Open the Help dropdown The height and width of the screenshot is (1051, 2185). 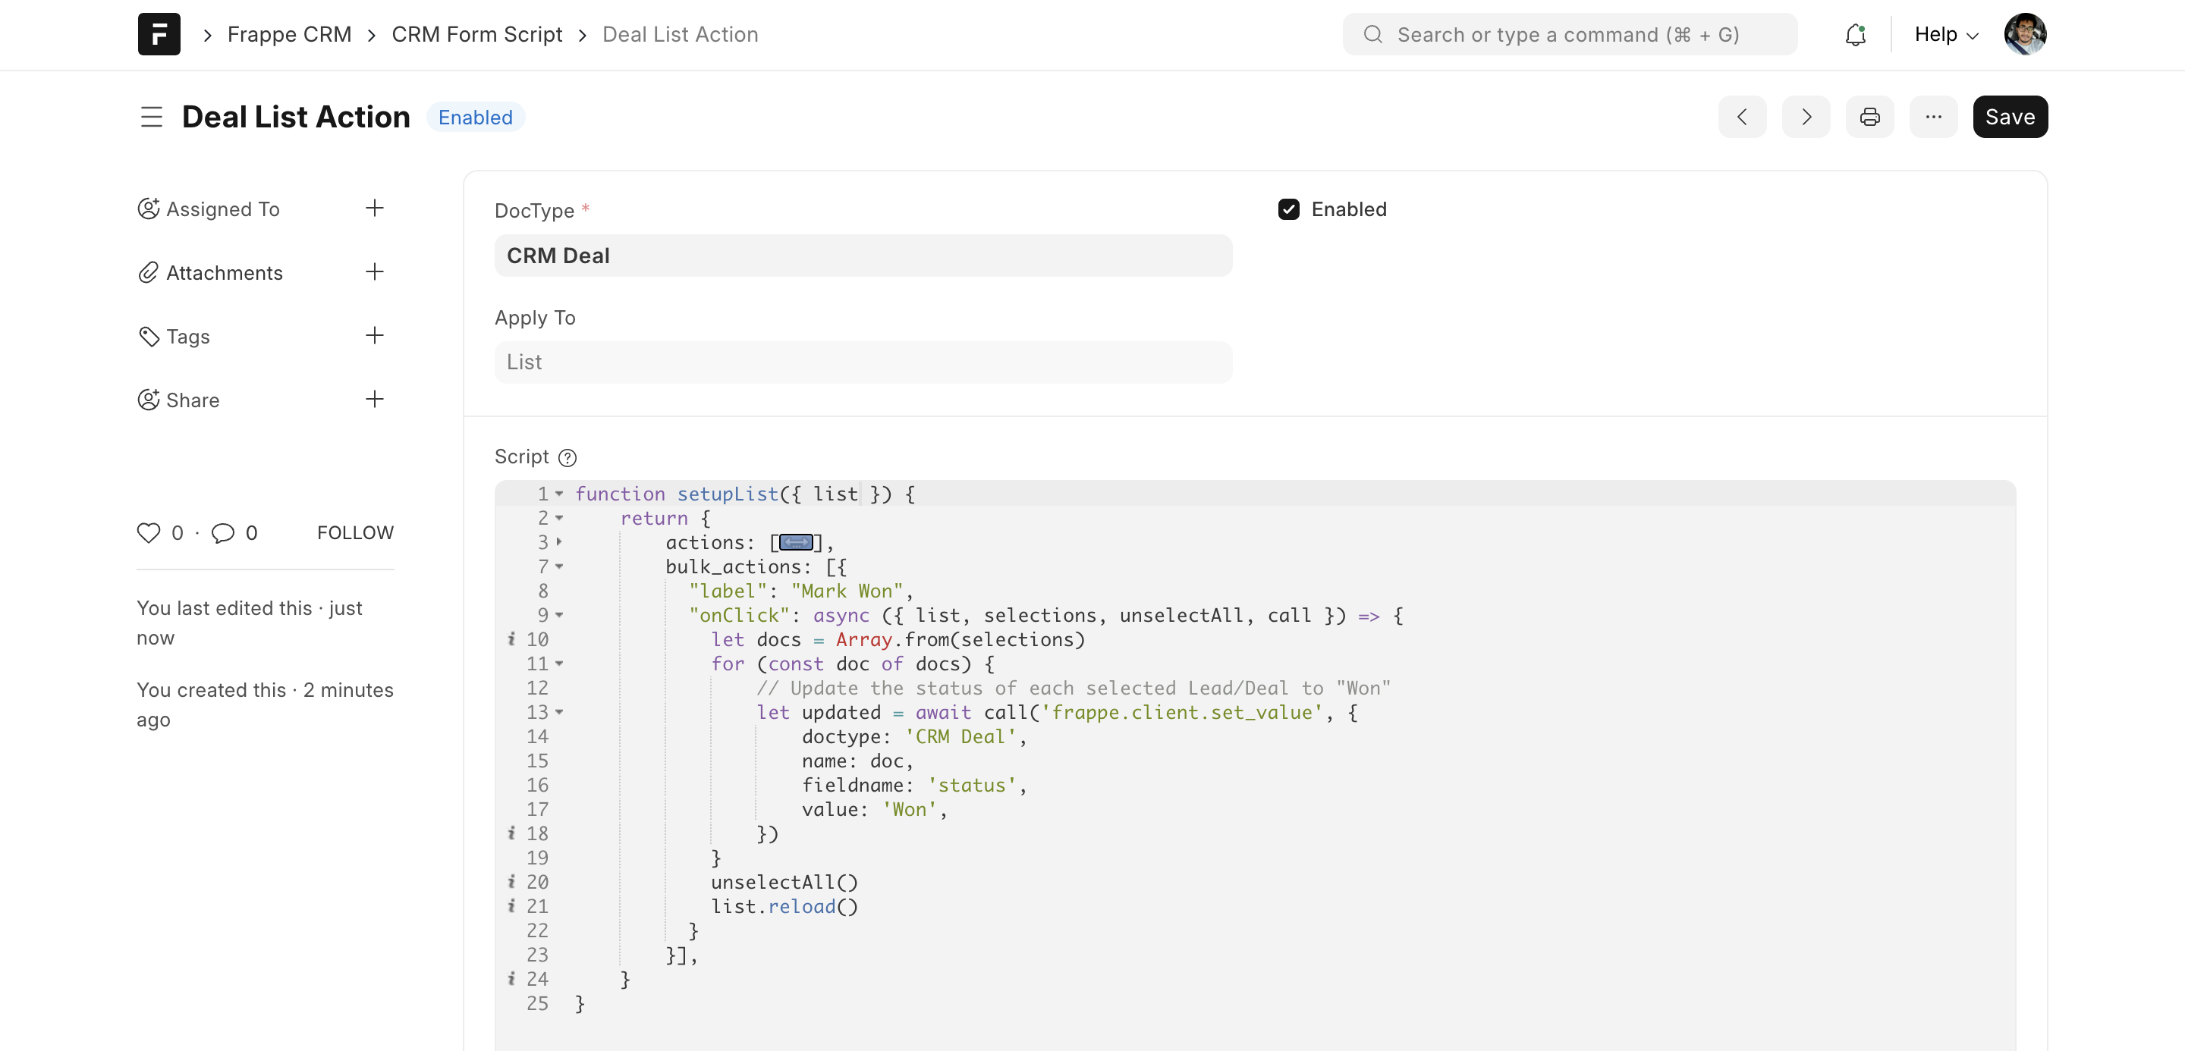[1946, 34]
